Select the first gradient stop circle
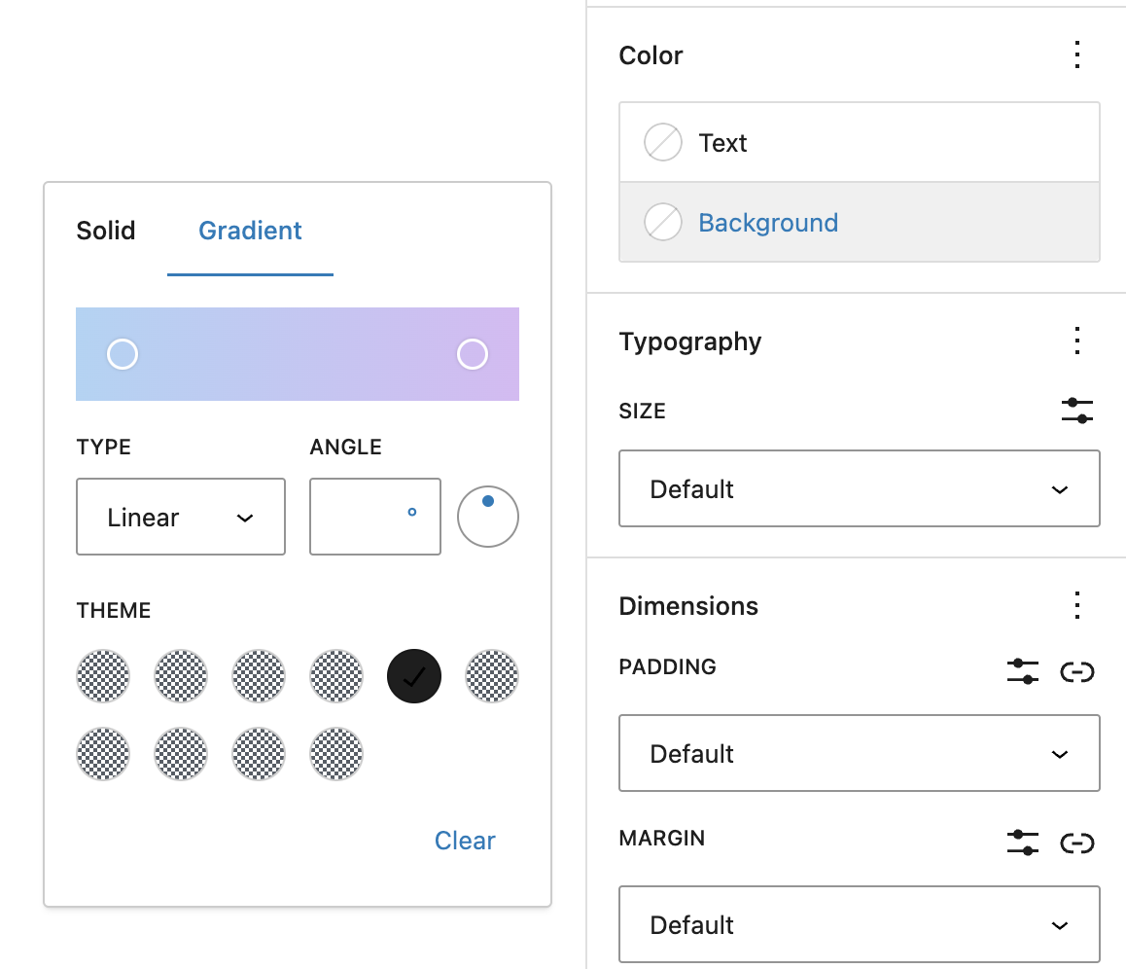Image resolution: width=1126 pixels, height=969 pixels. point(122,354)
